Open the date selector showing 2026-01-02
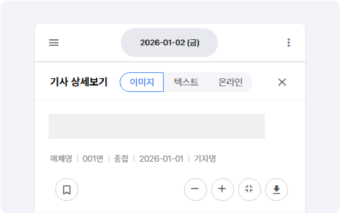 coord(169,42)
